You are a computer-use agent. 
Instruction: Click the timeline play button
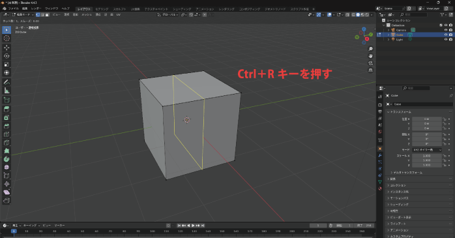click(x=193, y=226)
